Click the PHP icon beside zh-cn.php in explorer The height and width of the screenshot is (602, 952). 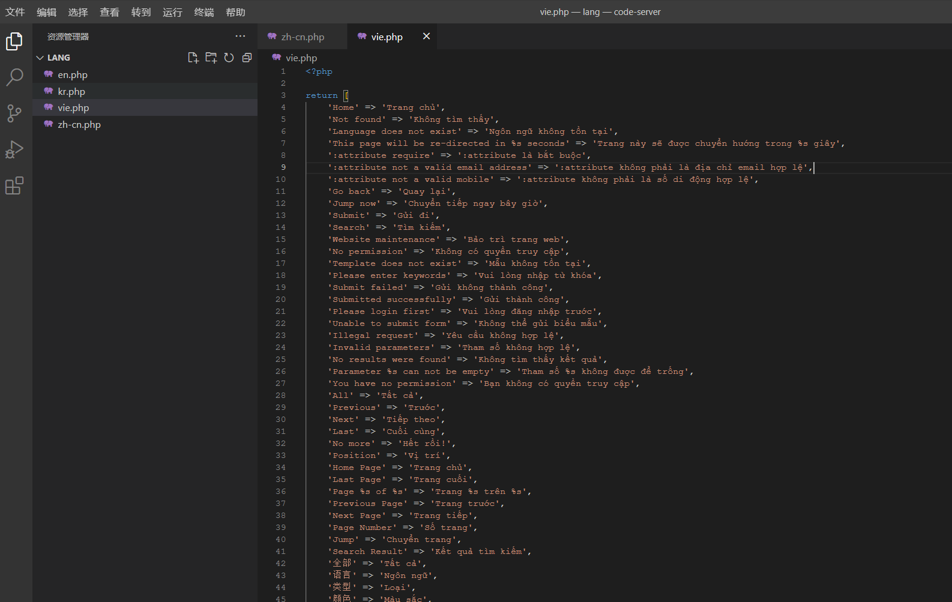49,124
